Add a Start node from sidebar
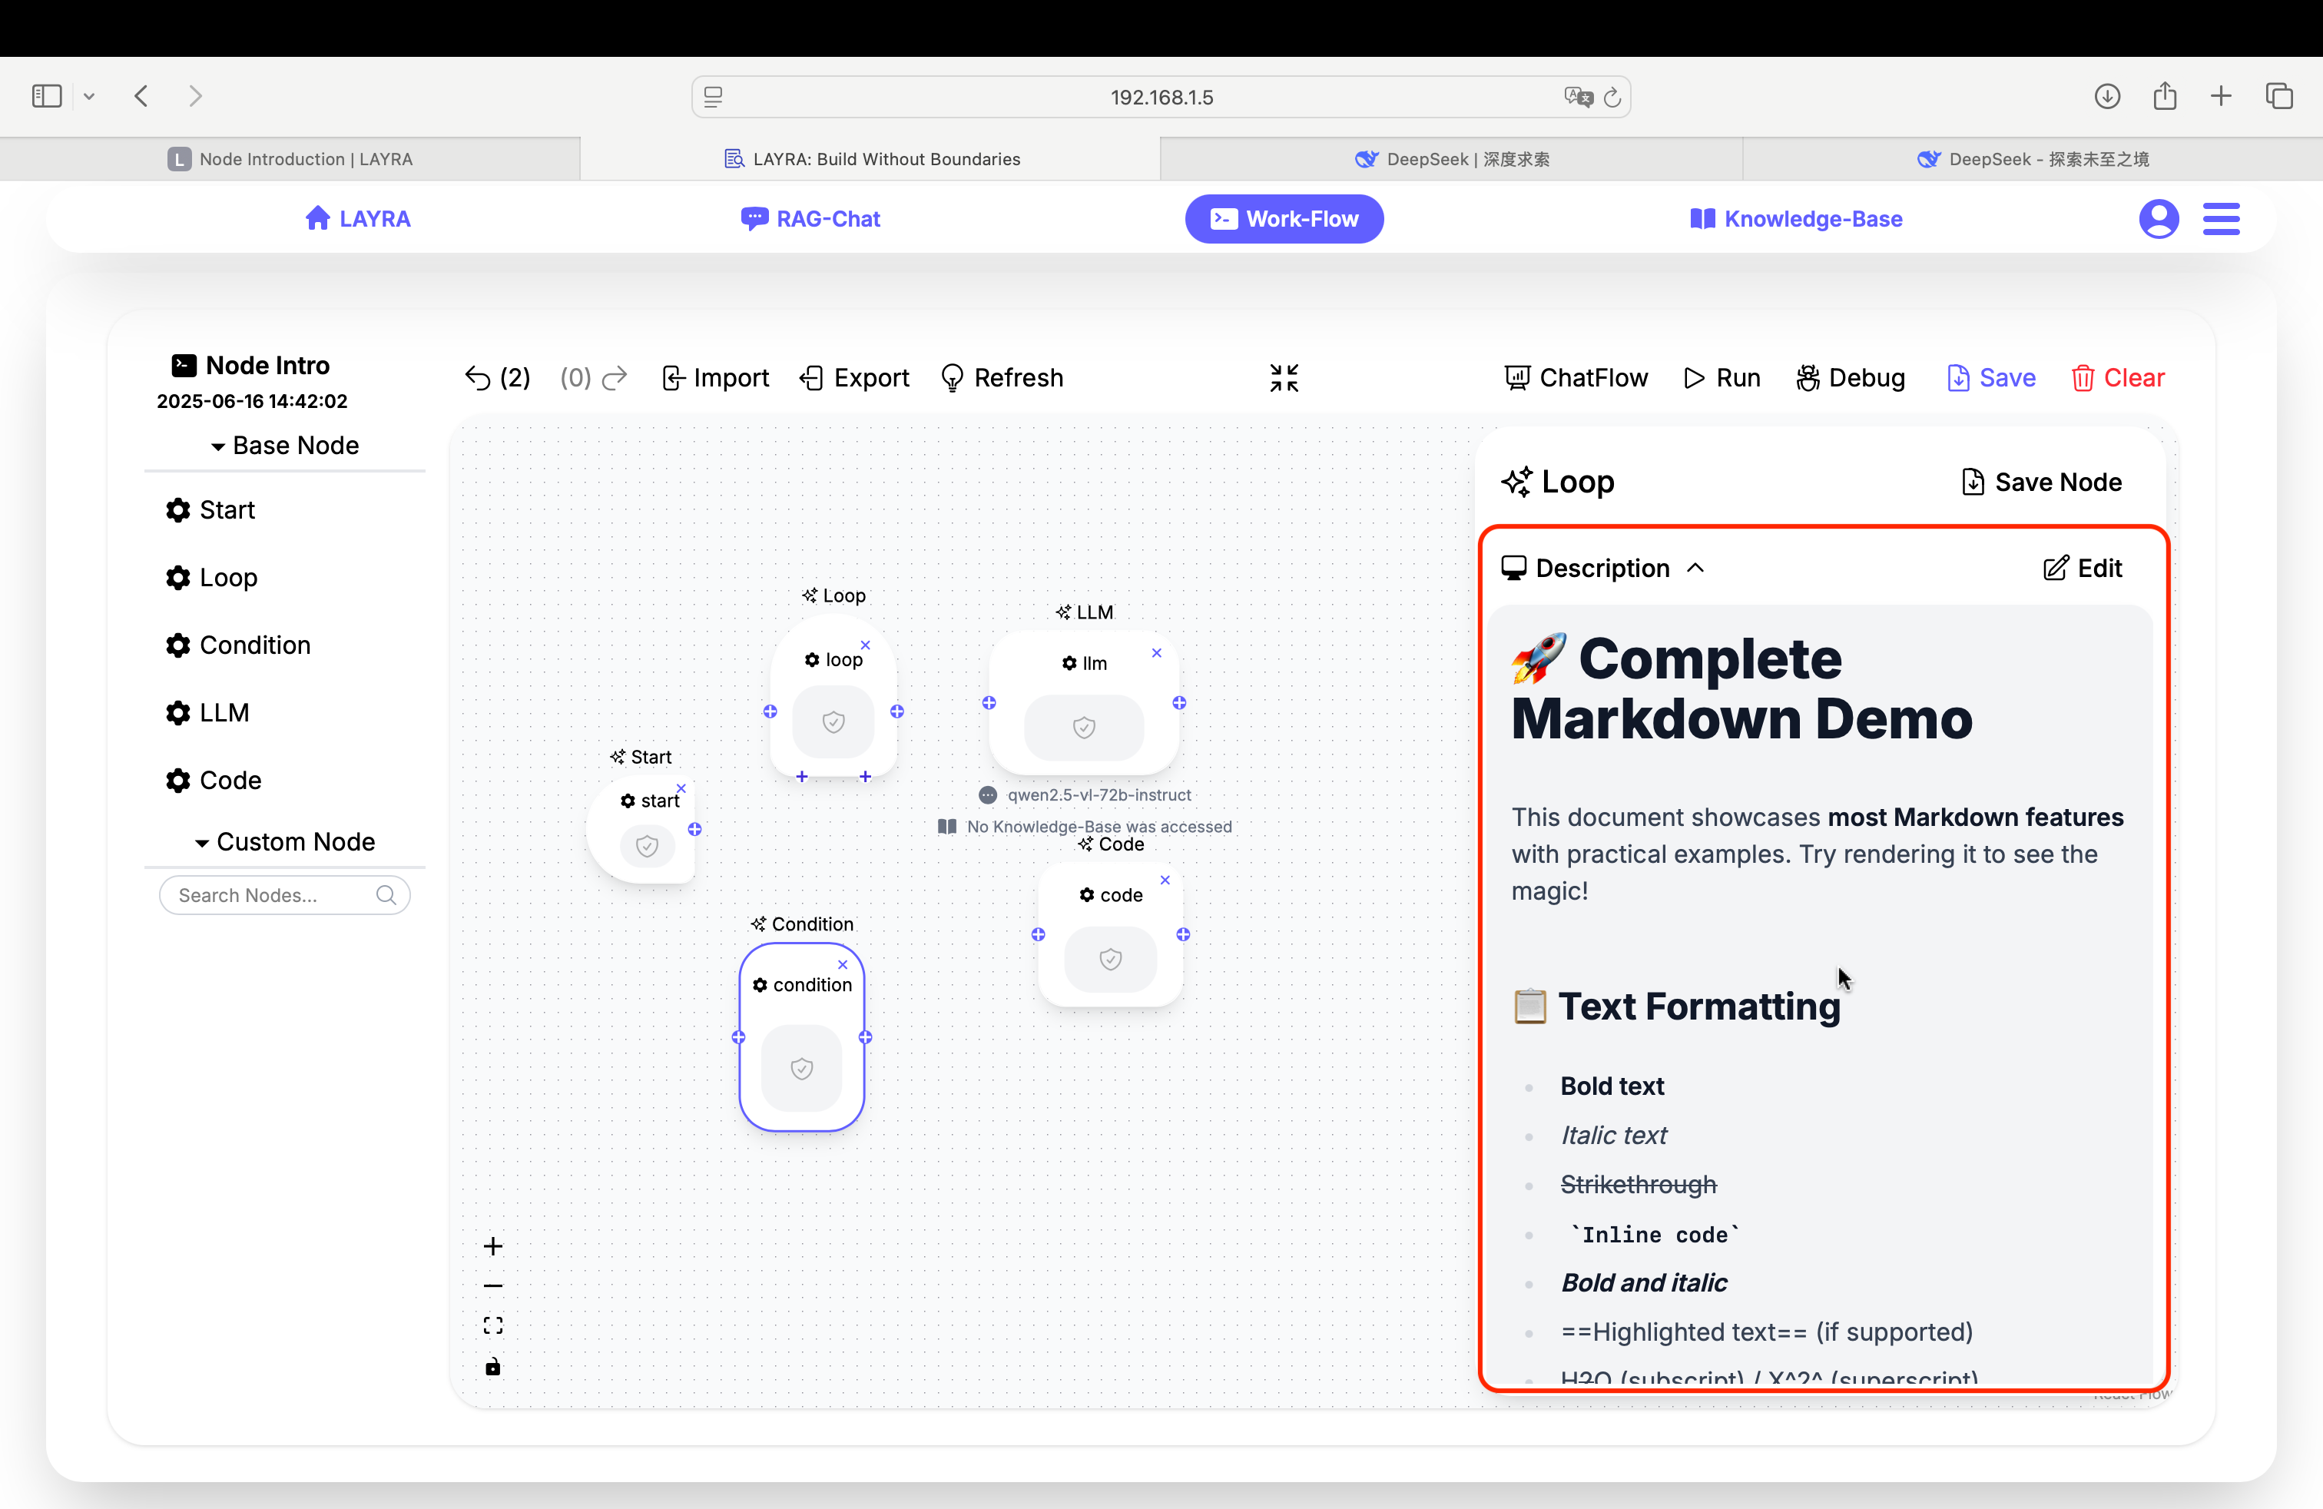2323x1509 pixels. (x=210, y=509)
